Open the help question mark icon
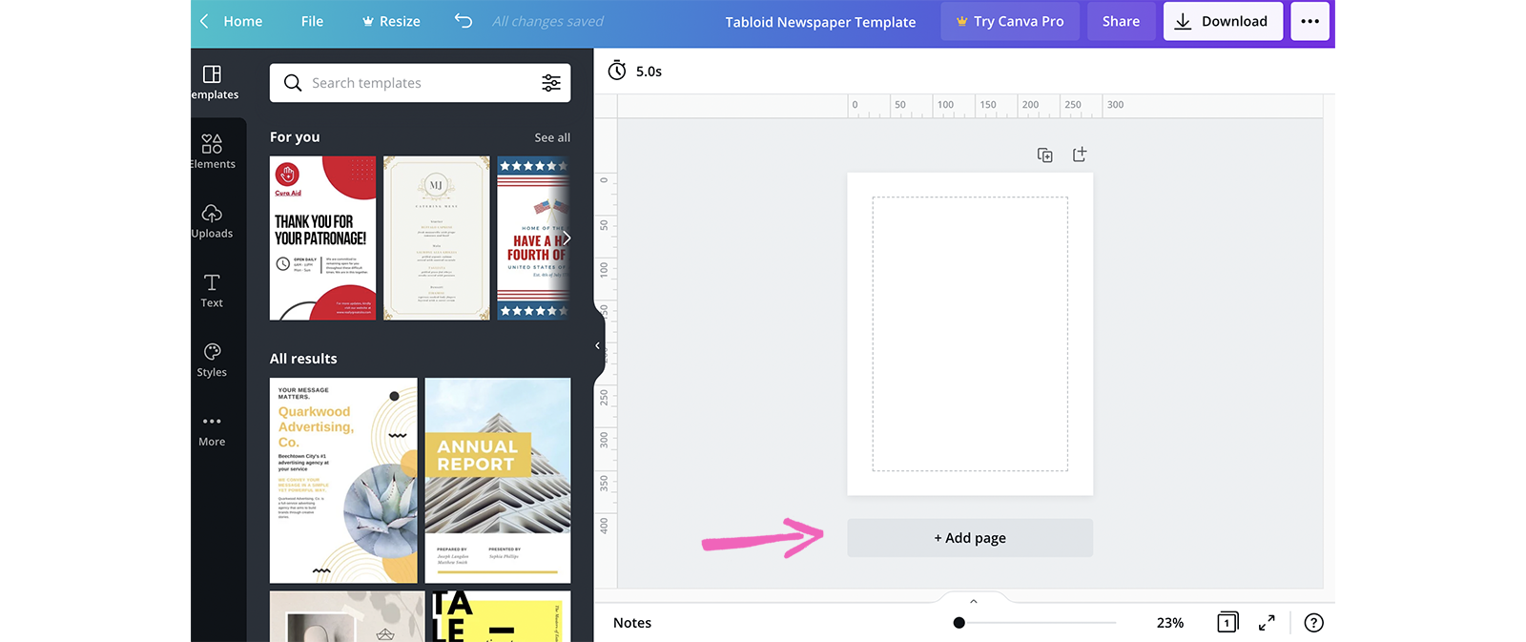The image size is (1526, 642). pyautogui.click(x=1313, y=623)
